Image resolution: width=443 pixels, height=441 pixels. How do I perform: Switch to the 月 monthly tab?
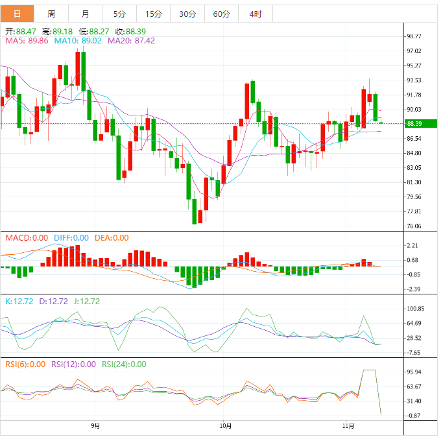(86, 14)
